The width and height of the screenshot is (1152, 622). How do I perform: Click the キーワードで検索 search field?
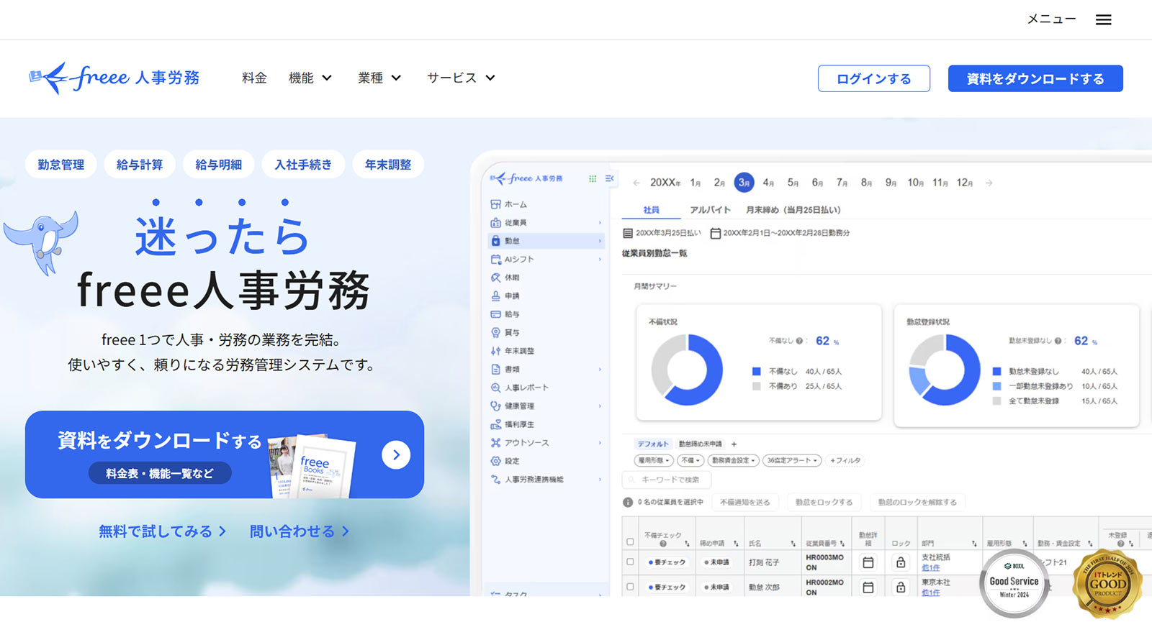coord(667,480)
